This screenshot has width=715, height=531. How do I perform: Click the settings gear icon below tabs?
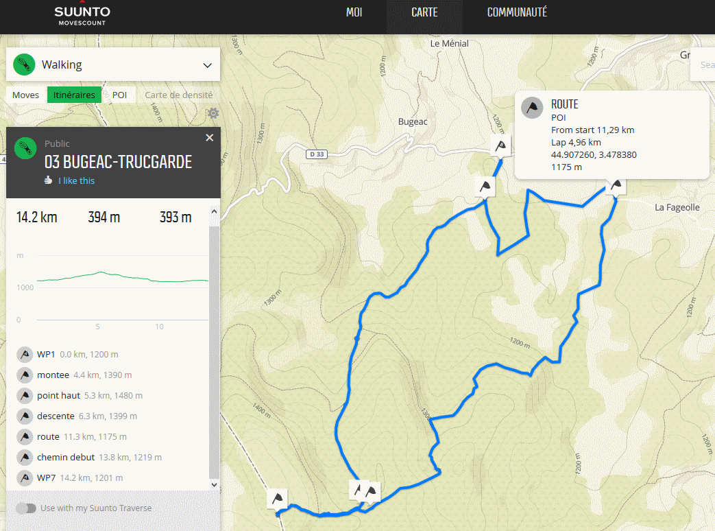coord(213,113)
